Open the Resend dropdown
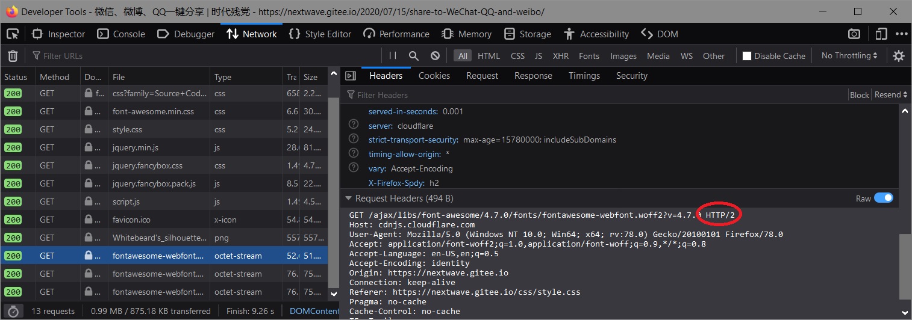The height and width of the screenshot is (320, 912). coord(891,95)
